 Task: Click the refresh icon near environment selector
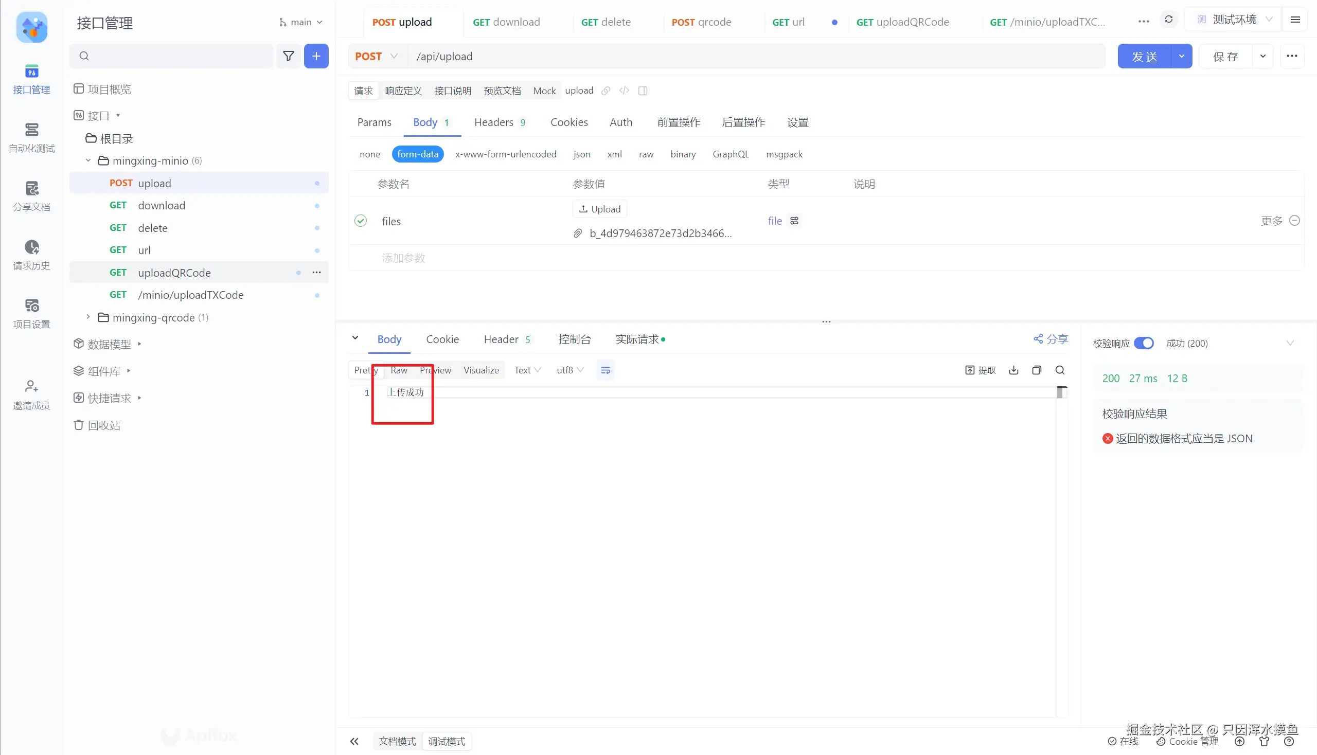click(1169, 20)
